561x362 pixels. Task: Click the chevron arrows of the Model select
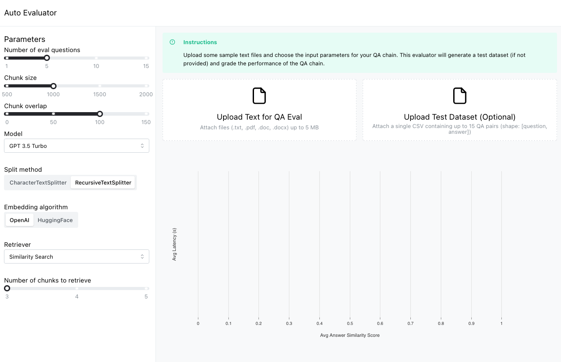tap(142, 146)
